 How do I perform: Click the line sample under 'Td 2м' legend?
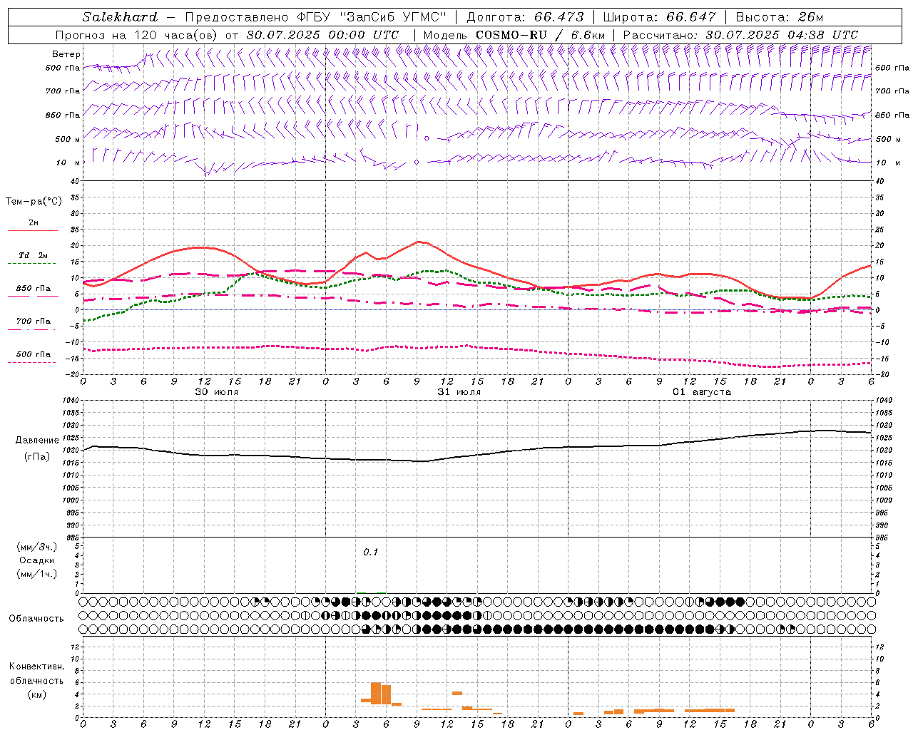pyautogui.click(x=32, y=264)
